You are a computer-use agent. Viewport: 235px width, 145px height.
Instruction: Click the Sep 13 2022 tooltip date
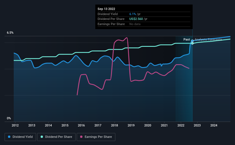pyautogui.click(x=106, y=9)
